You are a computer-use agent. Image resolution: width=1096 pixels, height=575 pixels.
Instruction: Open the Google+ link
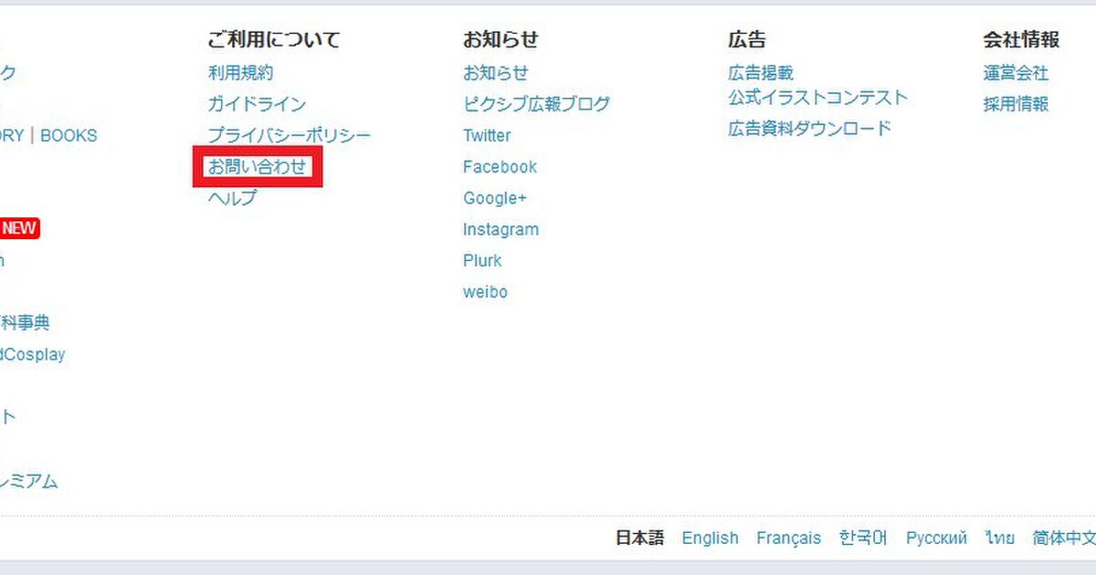point(495,198)
